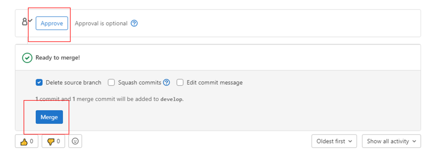Tick the Edit commit message checkbox

180,82
